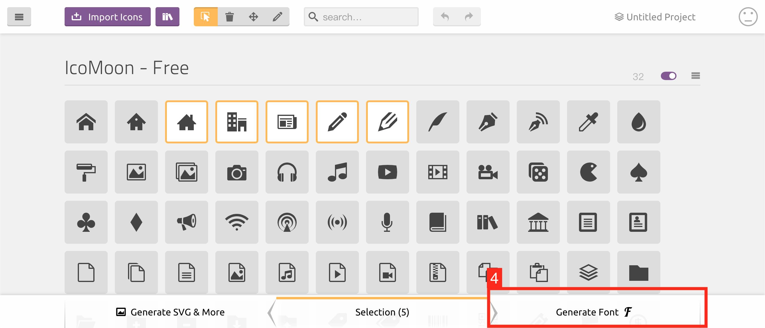765x328 pixels.
Task: Select the stacked layers icon
Action: tap(589, 272)
